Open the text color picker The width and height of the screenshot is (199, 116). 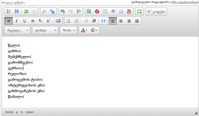point(84,30)
